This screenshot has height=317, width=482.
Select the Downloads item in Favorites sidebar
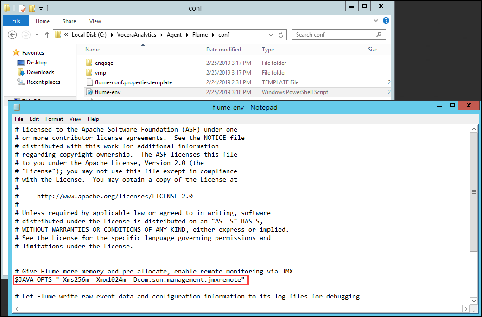click(41, 72)
